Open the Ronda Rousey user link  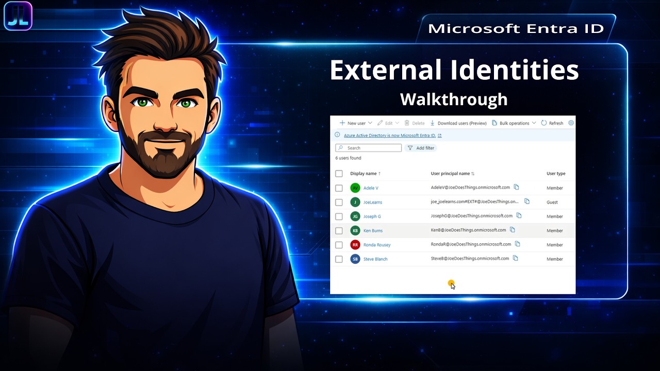click(377, 245)
